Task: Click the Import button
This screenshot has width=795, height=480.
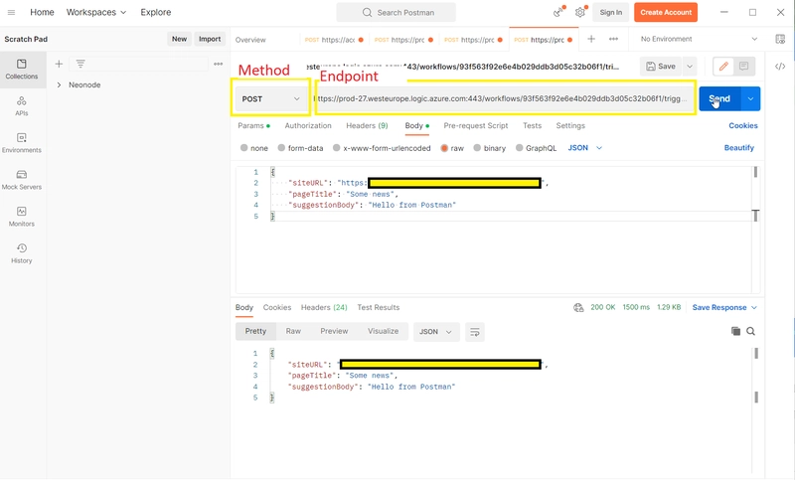Action: (210, 39)
